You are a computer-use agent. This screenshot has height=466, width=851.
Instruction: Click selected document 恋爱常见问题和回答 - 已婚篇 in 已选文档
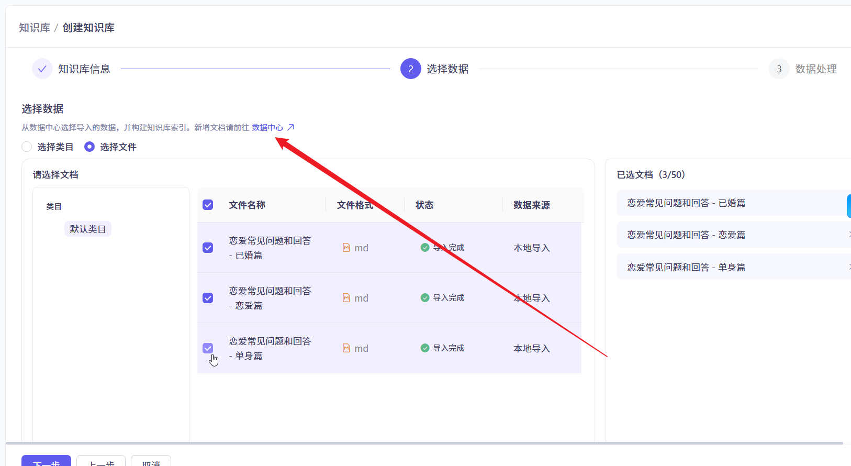tap(686, 203)
